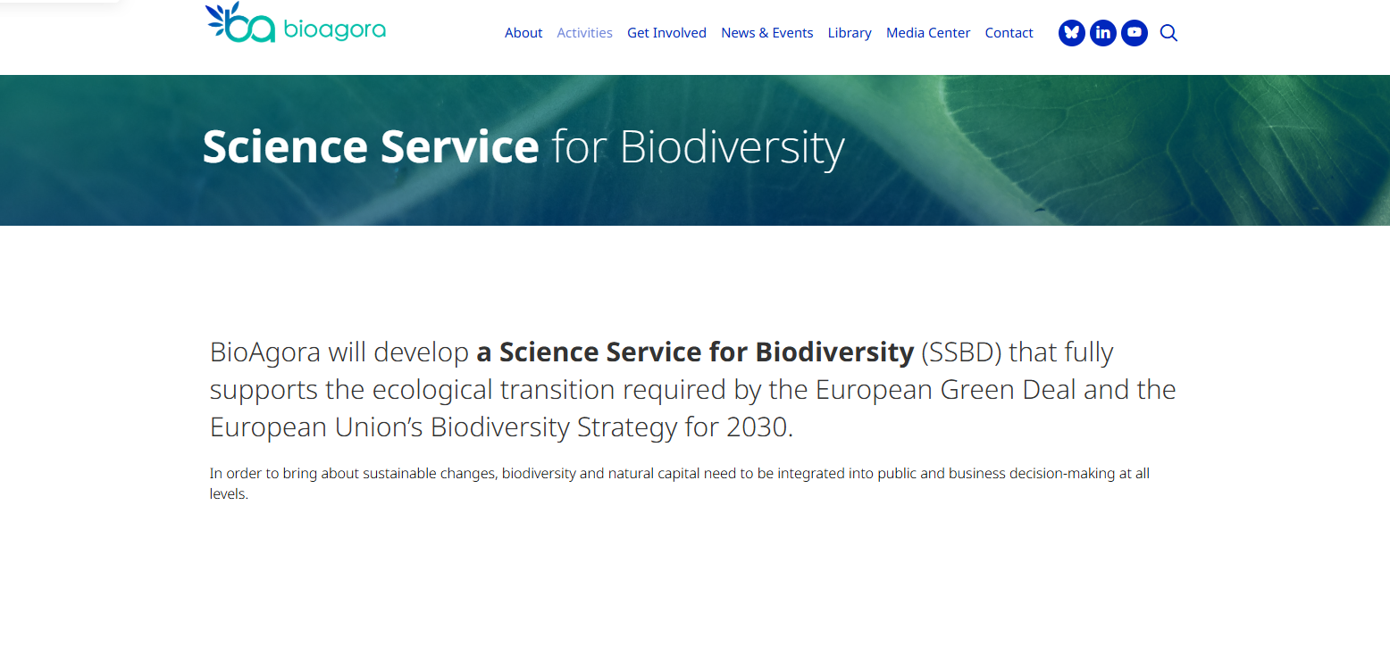This screenshot has width=1390, height=646.
Task: Open the LinkedIn social icon
Action: point(1102,33)
